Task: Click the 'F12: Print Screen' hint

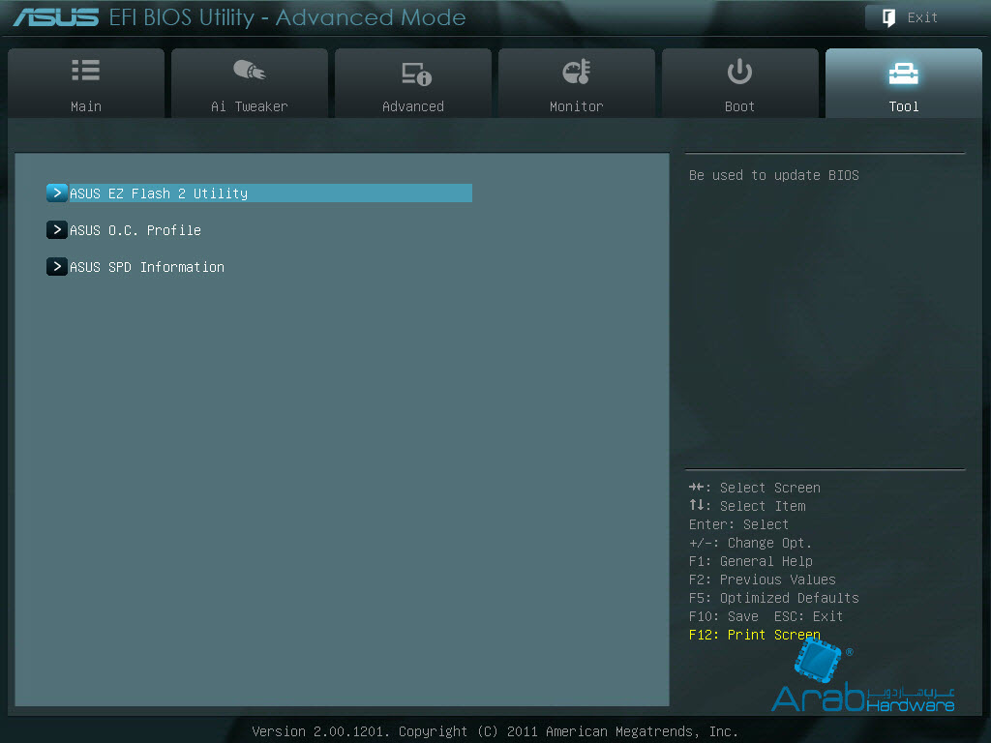Action: [x=755, y=635]
